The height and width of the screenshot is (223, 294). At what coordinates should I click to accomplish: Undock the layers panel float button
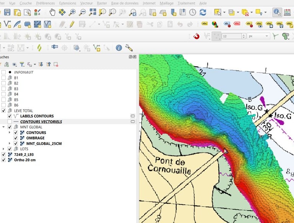coord(131,57)
